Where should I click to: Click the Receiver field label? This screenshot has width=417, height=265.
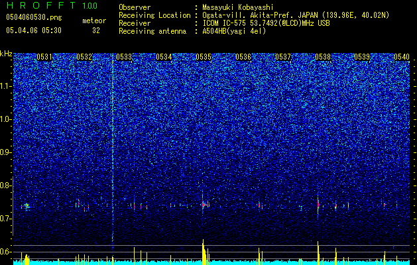pos(135,23)
